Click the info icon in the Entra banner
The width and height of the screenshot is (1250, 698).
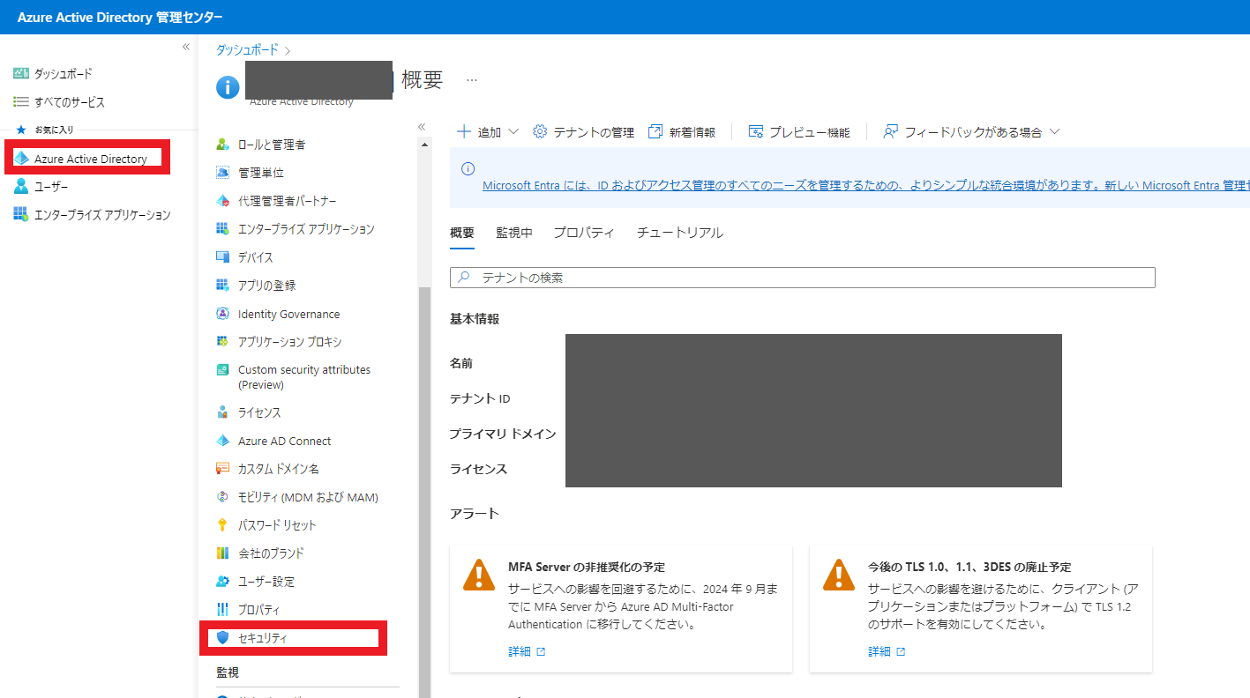coord(468,168)
